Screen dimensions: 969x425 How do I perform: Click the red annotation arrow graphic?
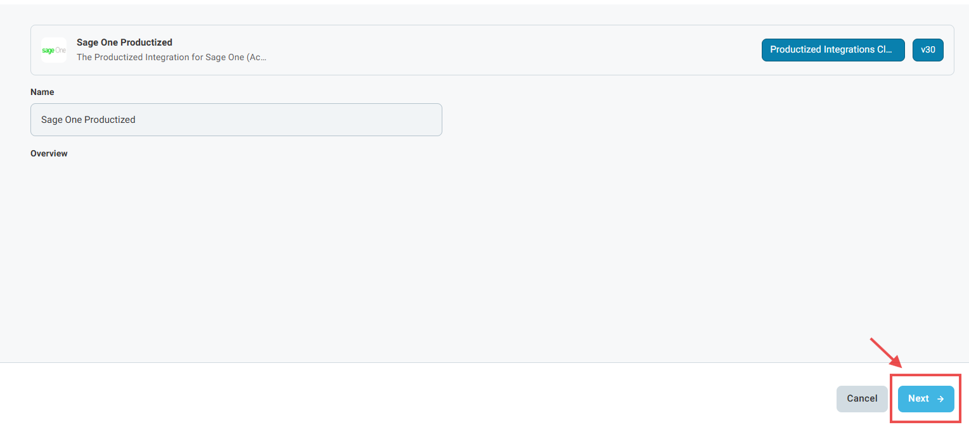click(885, 353)
